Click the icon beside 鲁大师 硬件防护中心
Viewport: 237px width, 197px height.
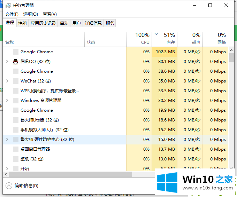[x=16, y=140]
